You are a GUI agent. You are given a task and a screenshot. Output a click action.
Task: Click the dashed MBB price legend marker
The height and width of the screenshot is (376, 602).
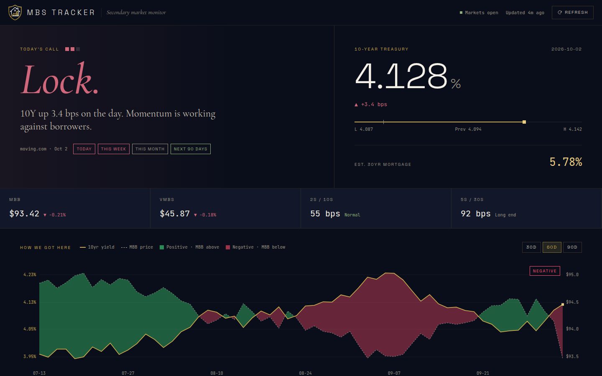(124, 247)
